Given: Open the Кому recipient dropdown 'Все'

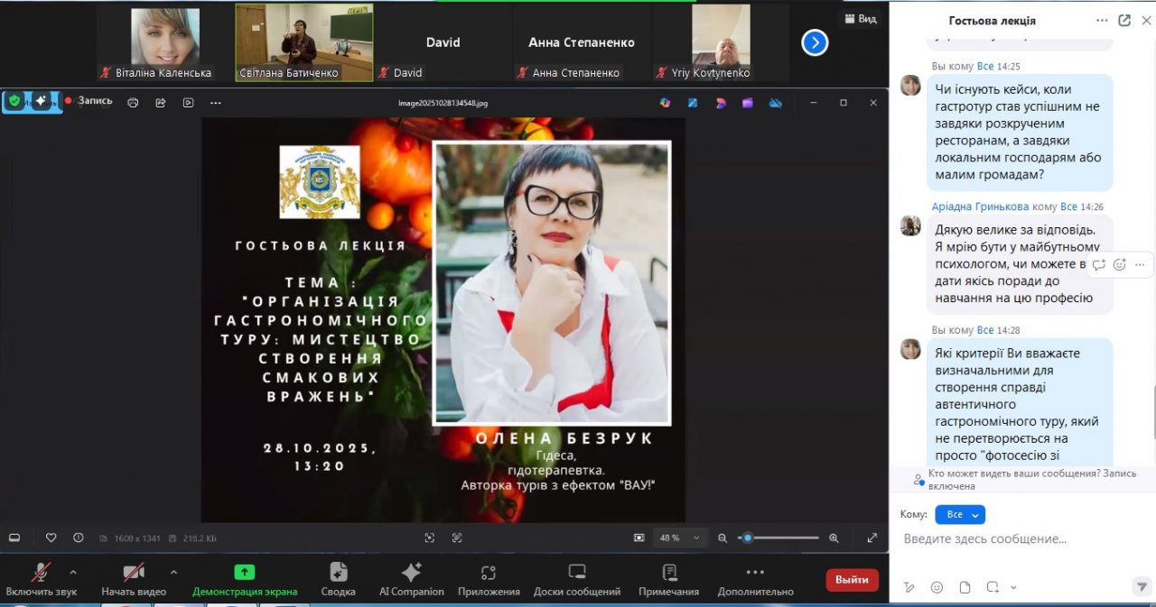Looking at the screenshot, I should pyautogui.click(x=959, y=514).
